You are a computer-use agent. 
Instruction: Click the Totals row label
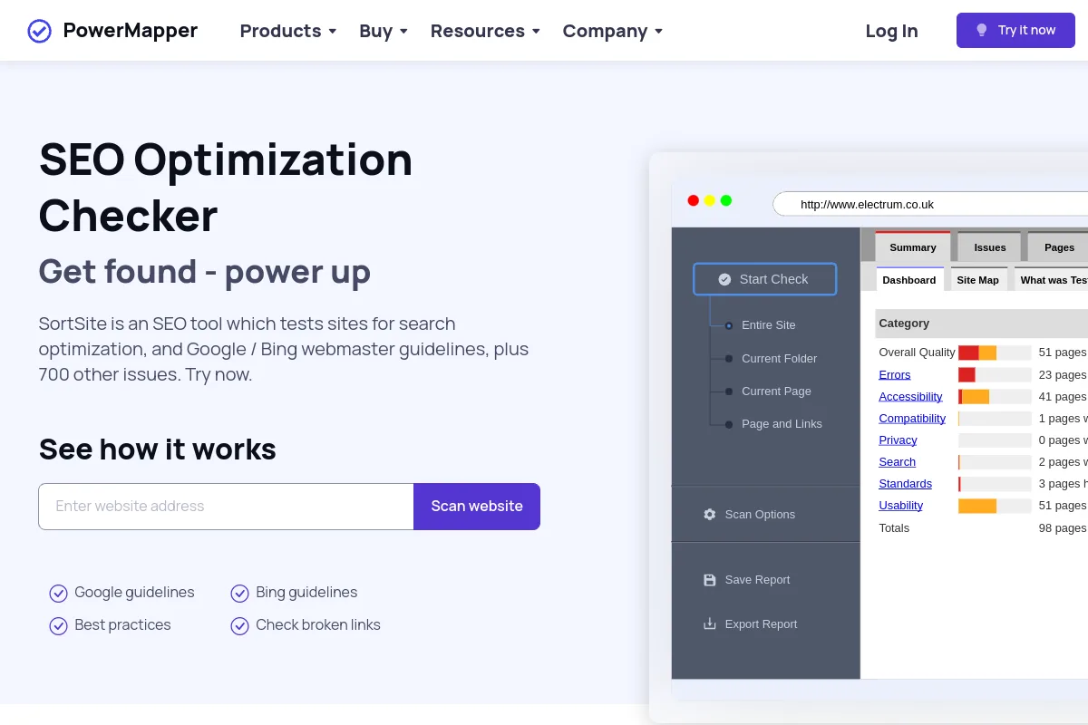[x=894, y=527]
